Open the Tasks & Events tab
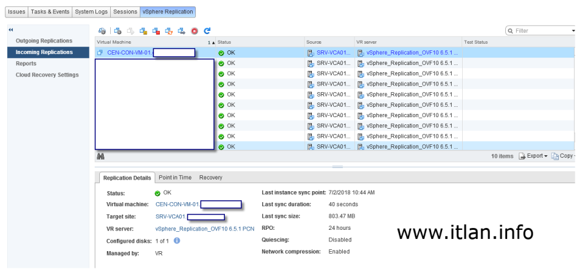 (x=50, y=12)
